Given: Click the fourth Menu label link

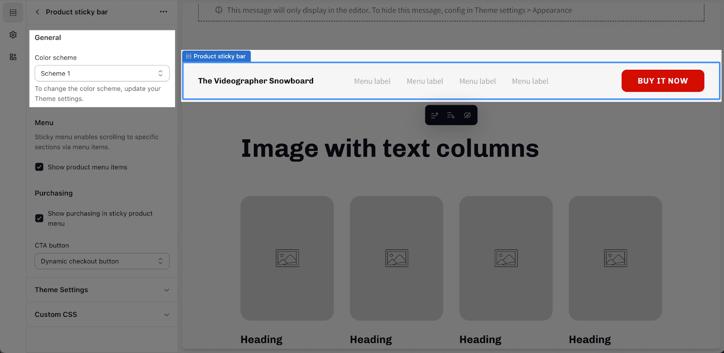Looking at the screenshot, I should [x=530, y=81].
